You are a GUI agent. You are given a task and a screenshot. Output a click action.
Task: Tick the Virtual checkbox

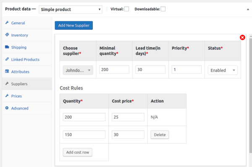(x=127, y=9)
